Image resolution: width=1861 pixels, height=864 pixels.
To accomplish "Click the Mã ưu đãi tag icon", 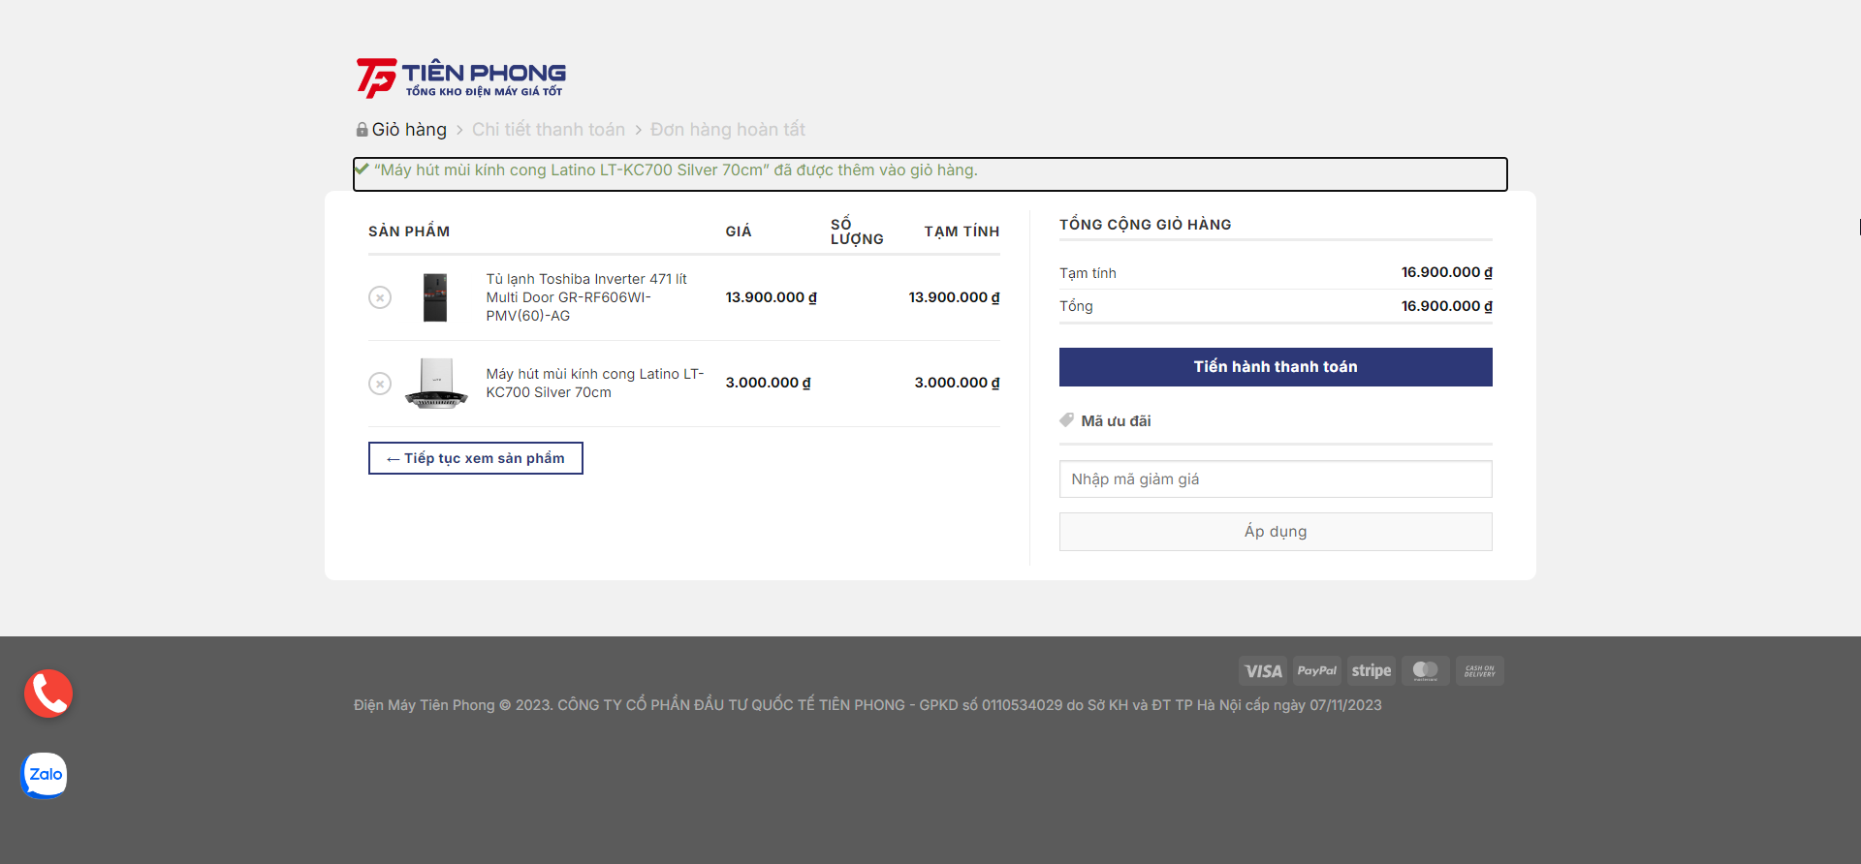I will coord(1066,420).
